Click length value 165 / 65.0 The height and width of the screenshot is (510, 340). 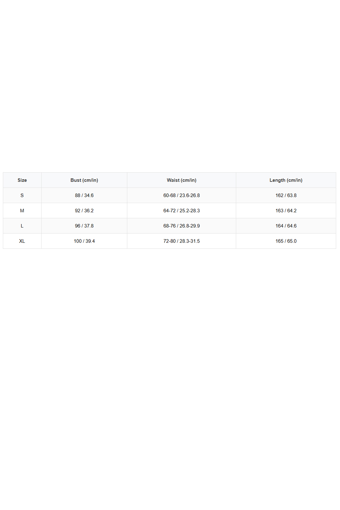coord(286,241)
